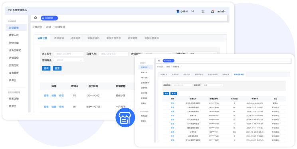
Task: Click the blue storefront circle icon
Action: (x=125, y=118)
